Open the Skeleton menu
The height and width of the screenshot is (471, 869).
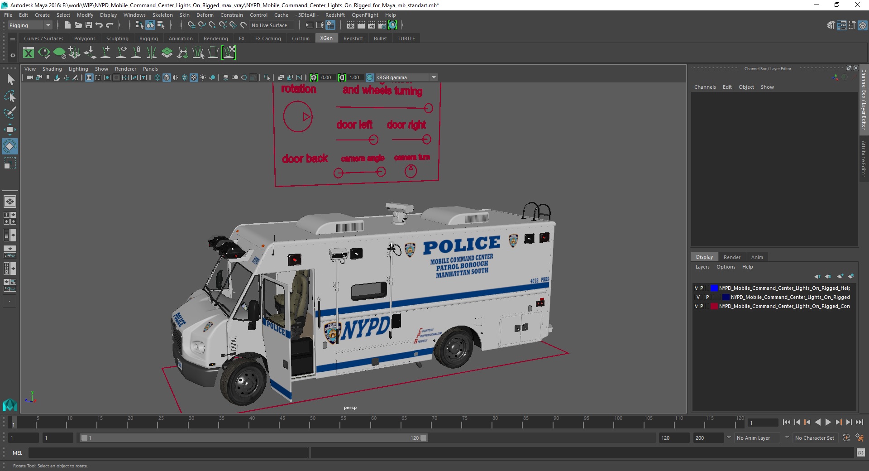click(x=162, y=15)
